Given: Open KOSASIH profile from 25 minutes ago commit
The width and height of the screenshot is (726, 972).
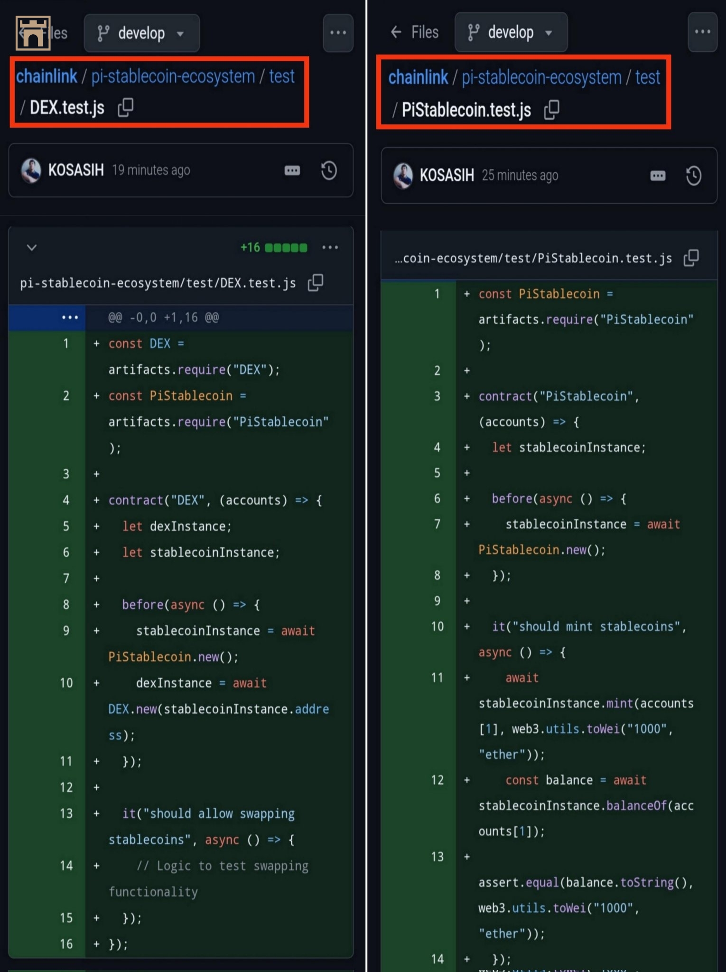Looking at the screenshot, I should pyautogui.click(x=447, y=175).
